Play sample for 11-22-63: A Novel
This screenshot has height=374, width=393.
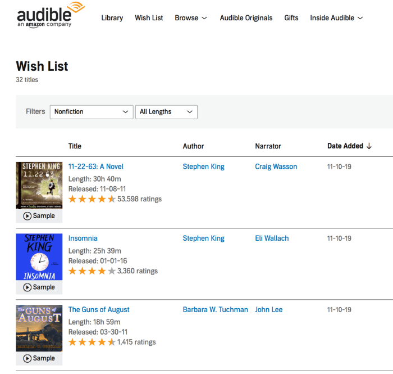(39, 216)
